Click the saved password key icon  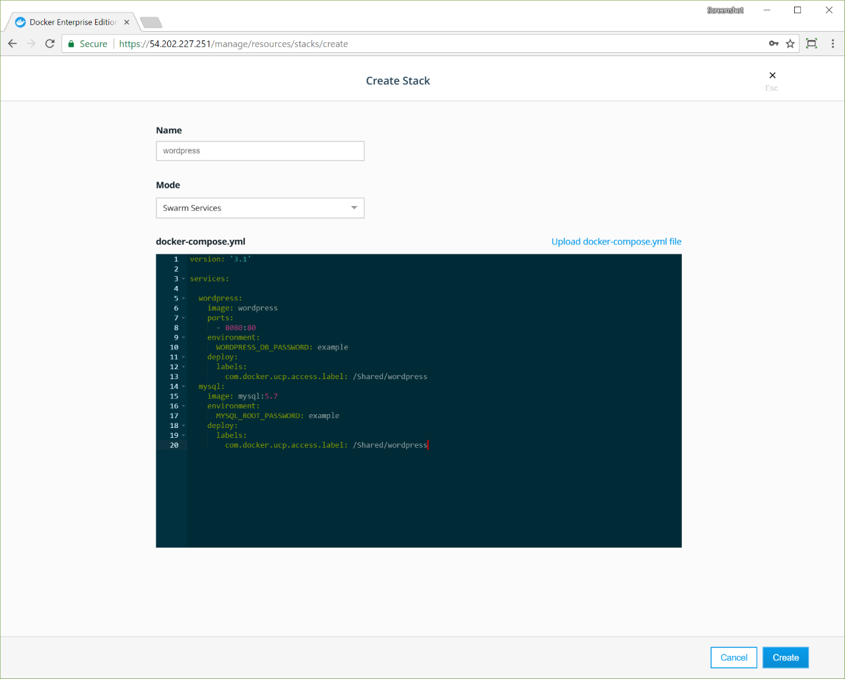[774, 44]
